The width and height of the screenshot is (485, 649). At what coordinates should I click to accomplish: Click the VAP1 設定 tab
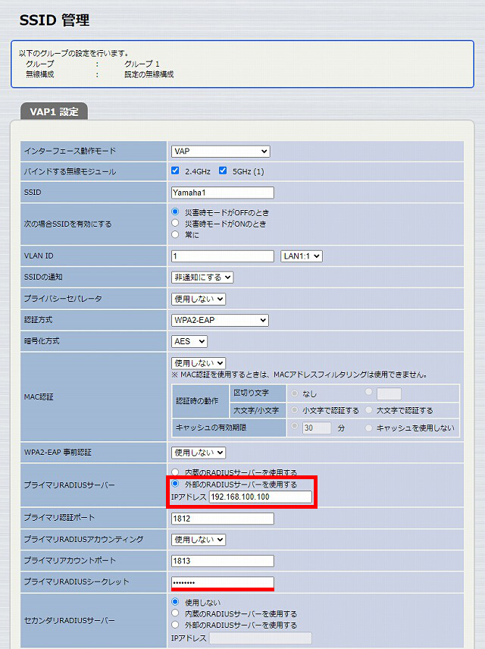click(54, 111)
